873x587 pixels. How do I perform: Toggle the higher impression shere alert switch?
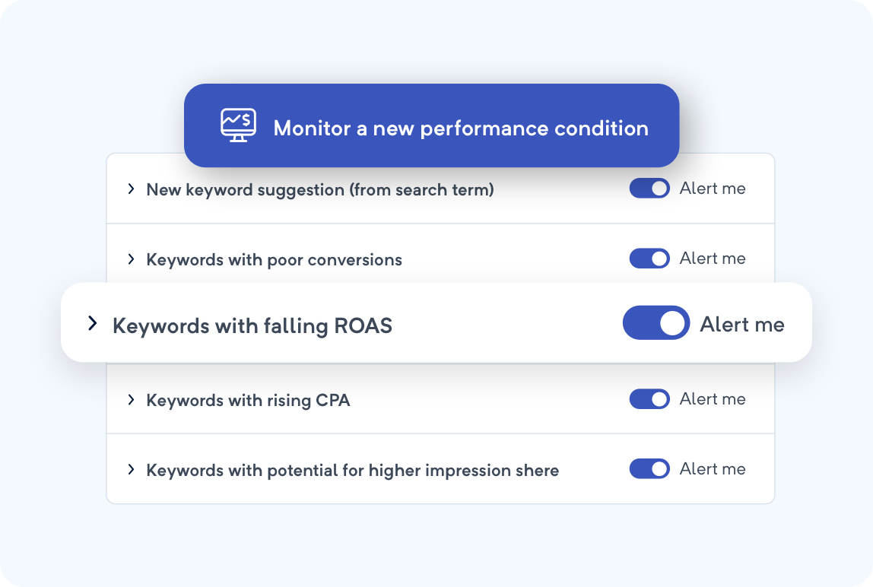[649, 469]
